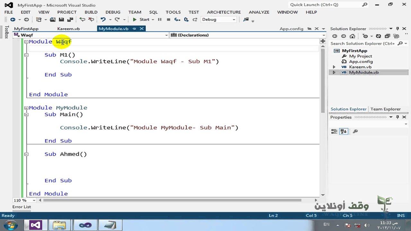Click the Step Out debug icon
This screenshot has height=231, width=411.
coord(195,20)
